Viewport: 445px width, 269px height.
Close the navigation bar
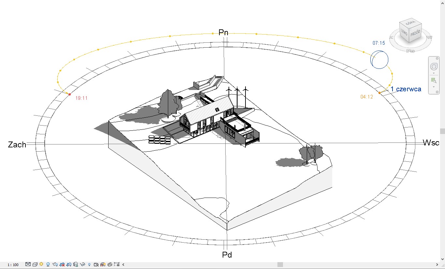(x=437, y=58)
